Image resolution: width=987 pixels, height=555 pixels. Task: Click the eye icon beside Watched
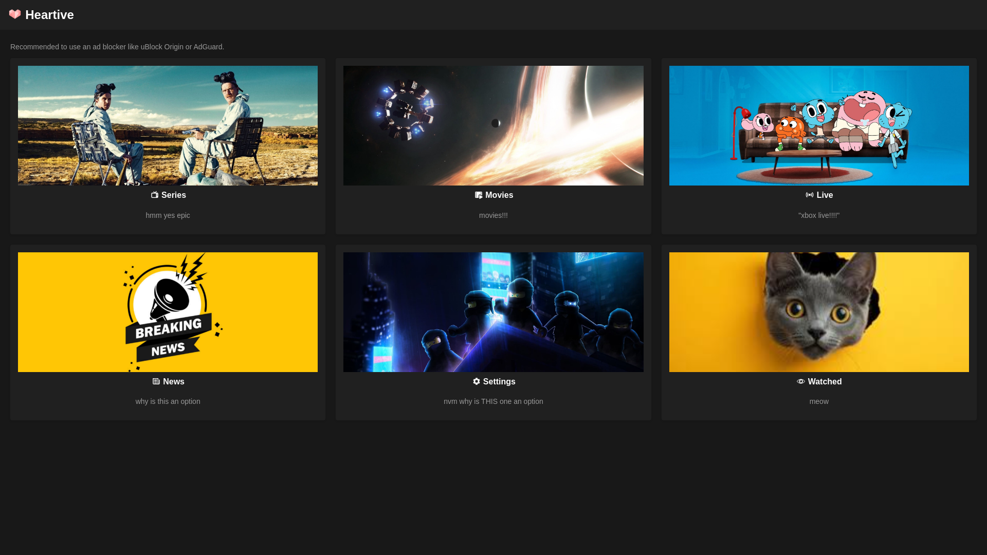coord(801,381)
